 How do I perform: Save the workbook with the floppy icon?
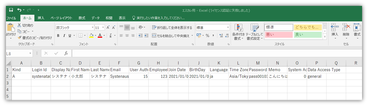coord(11,10)
